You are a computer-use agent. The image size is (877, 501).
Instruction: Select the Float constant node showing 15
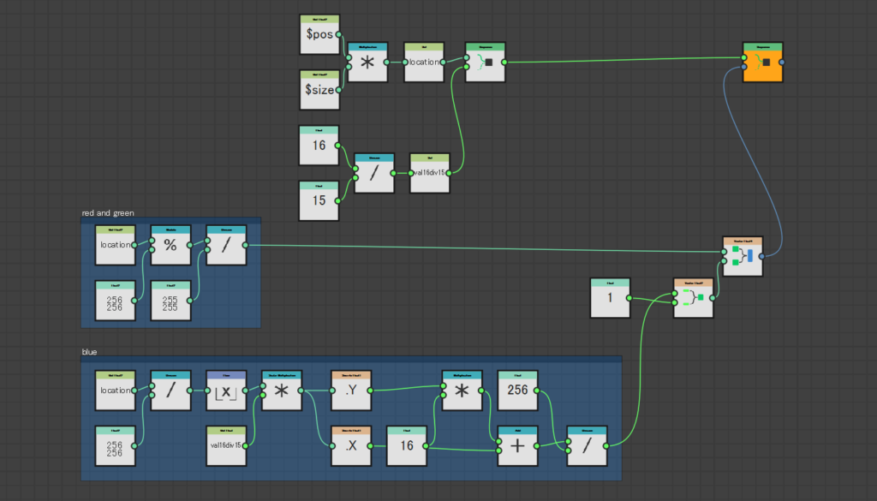click(319, 200)
